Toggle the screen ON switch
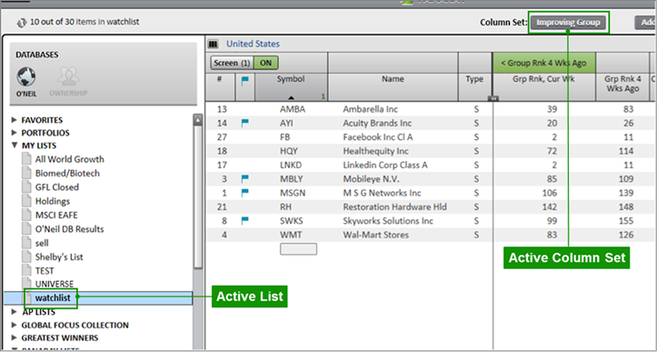 tap(266, 63)
